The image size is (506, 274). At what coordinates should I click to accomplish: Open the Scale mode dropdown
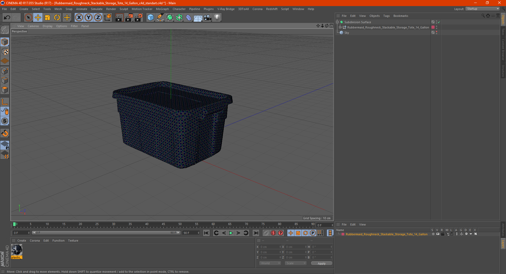(x=296, y=263)
